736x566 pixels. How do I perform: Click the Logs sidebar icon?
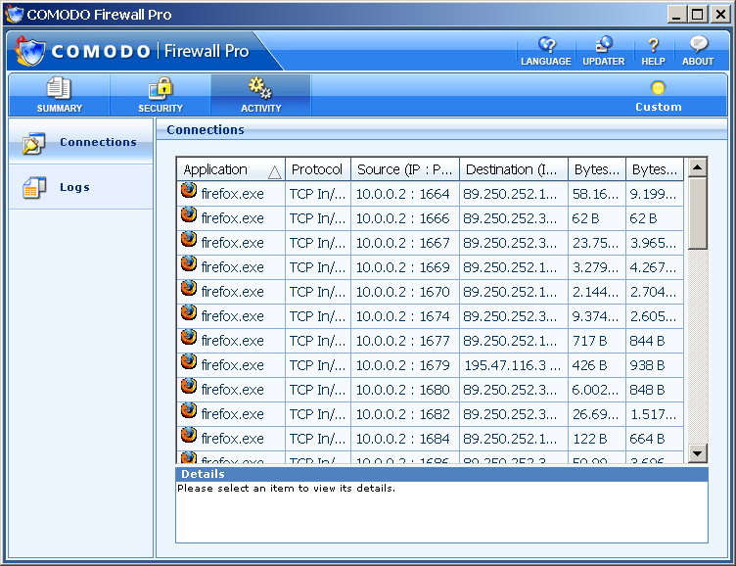point(34,188)
